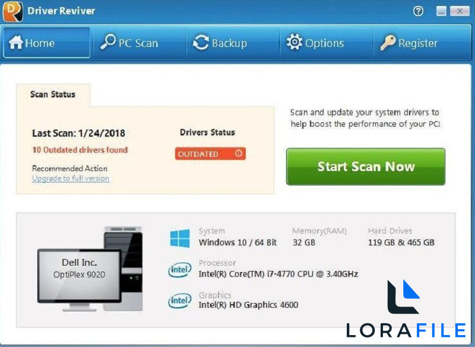Click the 'OptiPlex 9020' model text

79,275
